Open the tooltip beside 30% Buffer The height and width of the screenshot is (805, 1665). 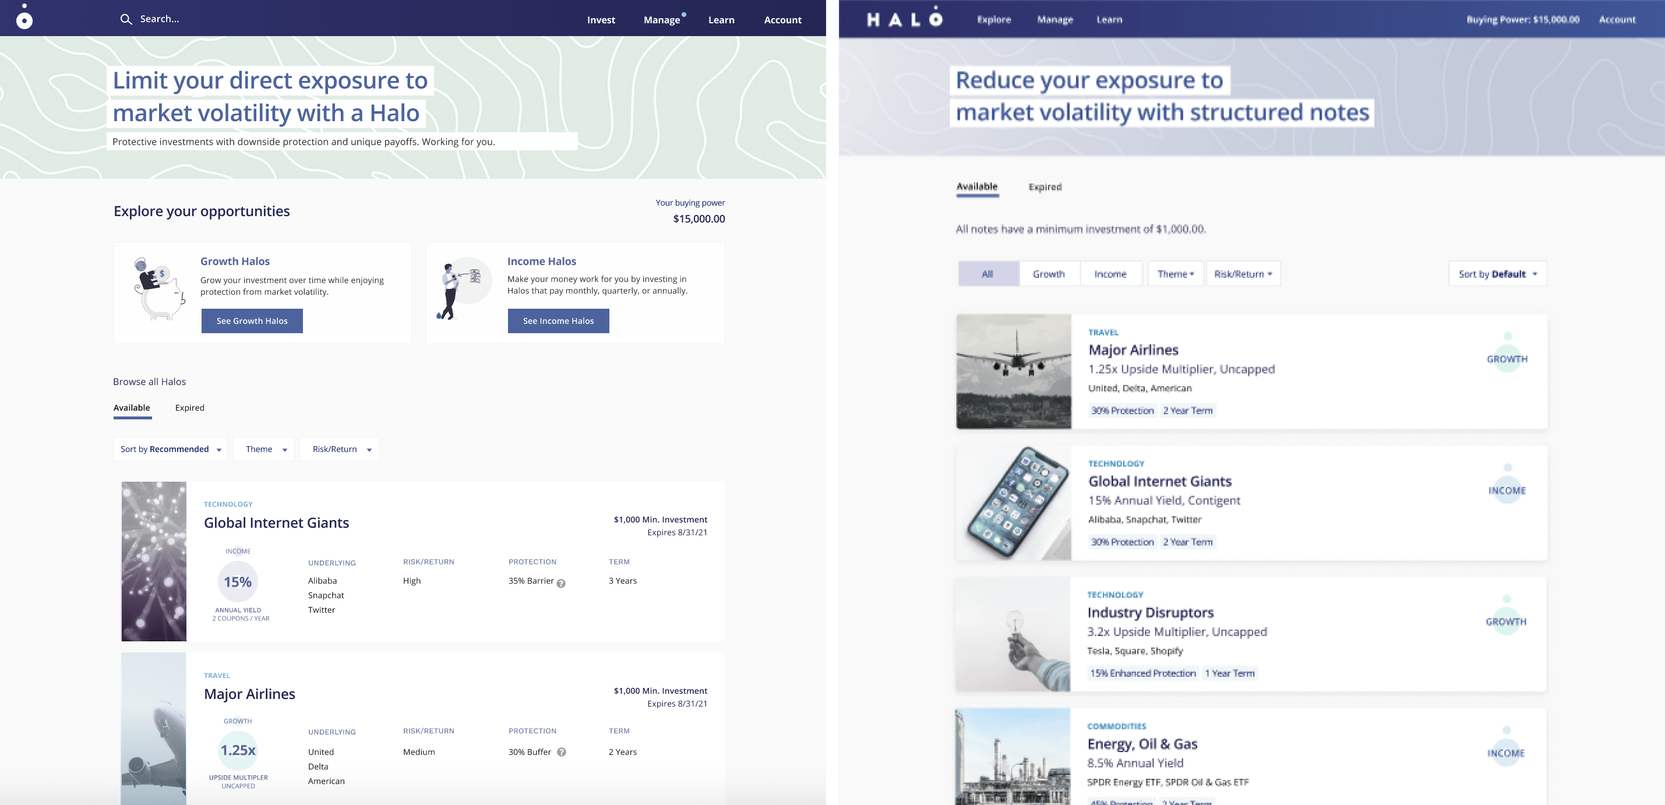pos(562,752)
